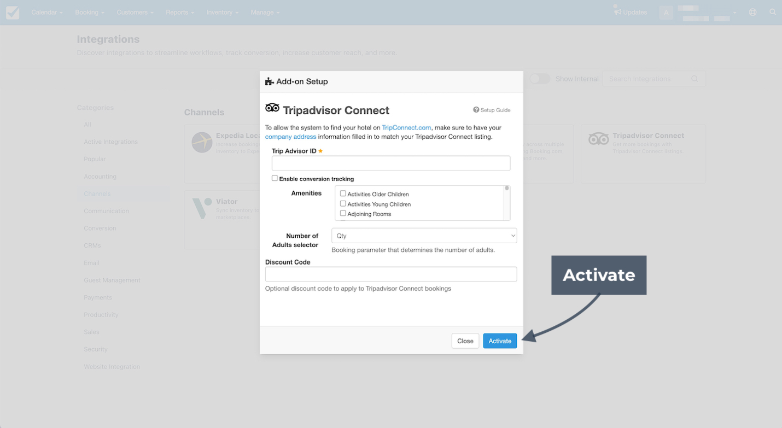Open the Reports menu
Viewport: 782px width, 428px height.
click(x=180, y=12)
